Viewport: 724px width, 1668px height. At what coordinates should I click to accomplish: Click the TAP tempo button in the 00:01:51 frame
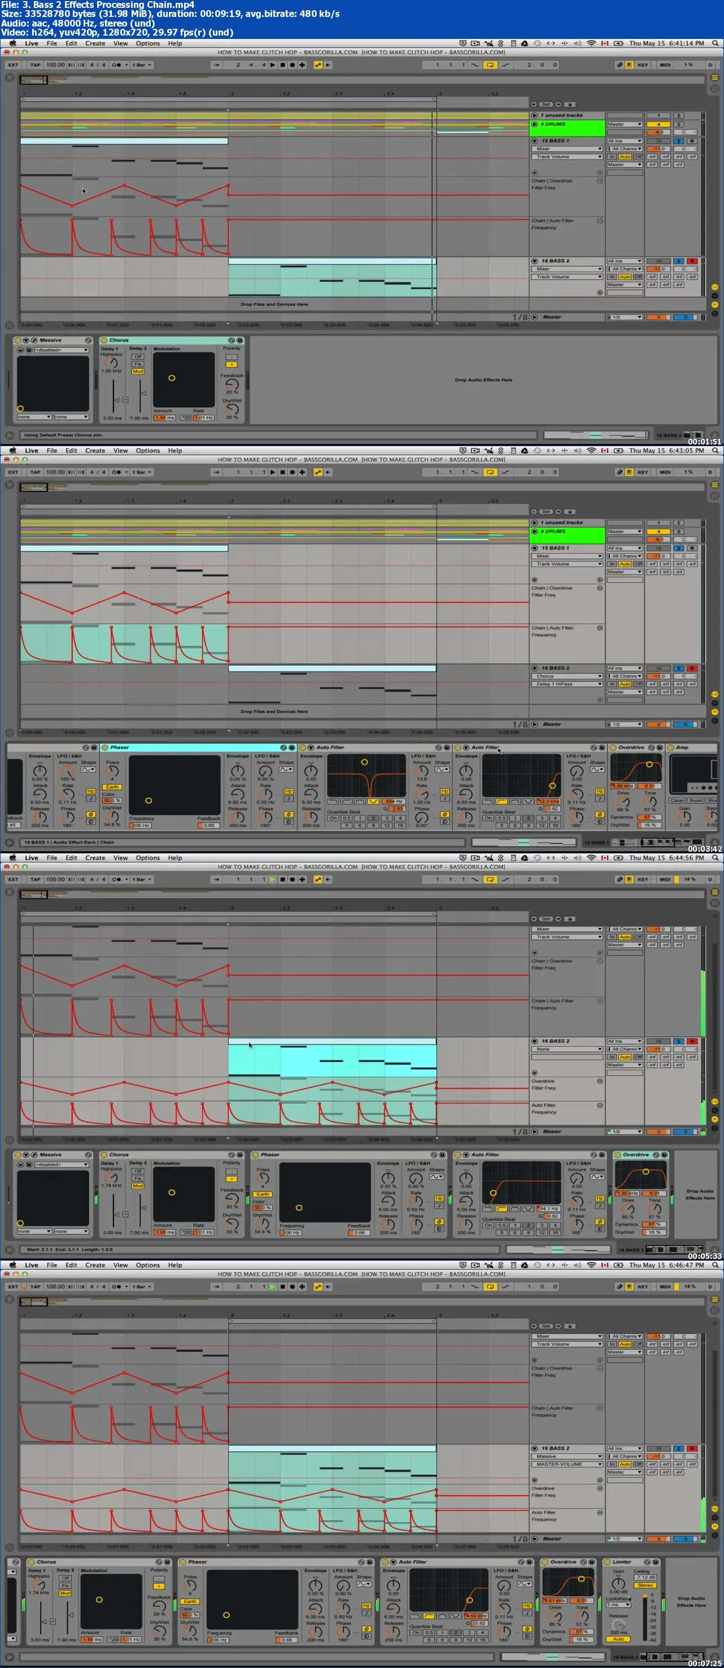coord(35,65)
